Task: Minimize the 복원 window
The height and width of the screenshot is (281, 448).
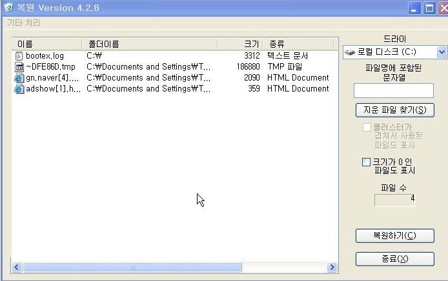Action: tap(414, 8)
